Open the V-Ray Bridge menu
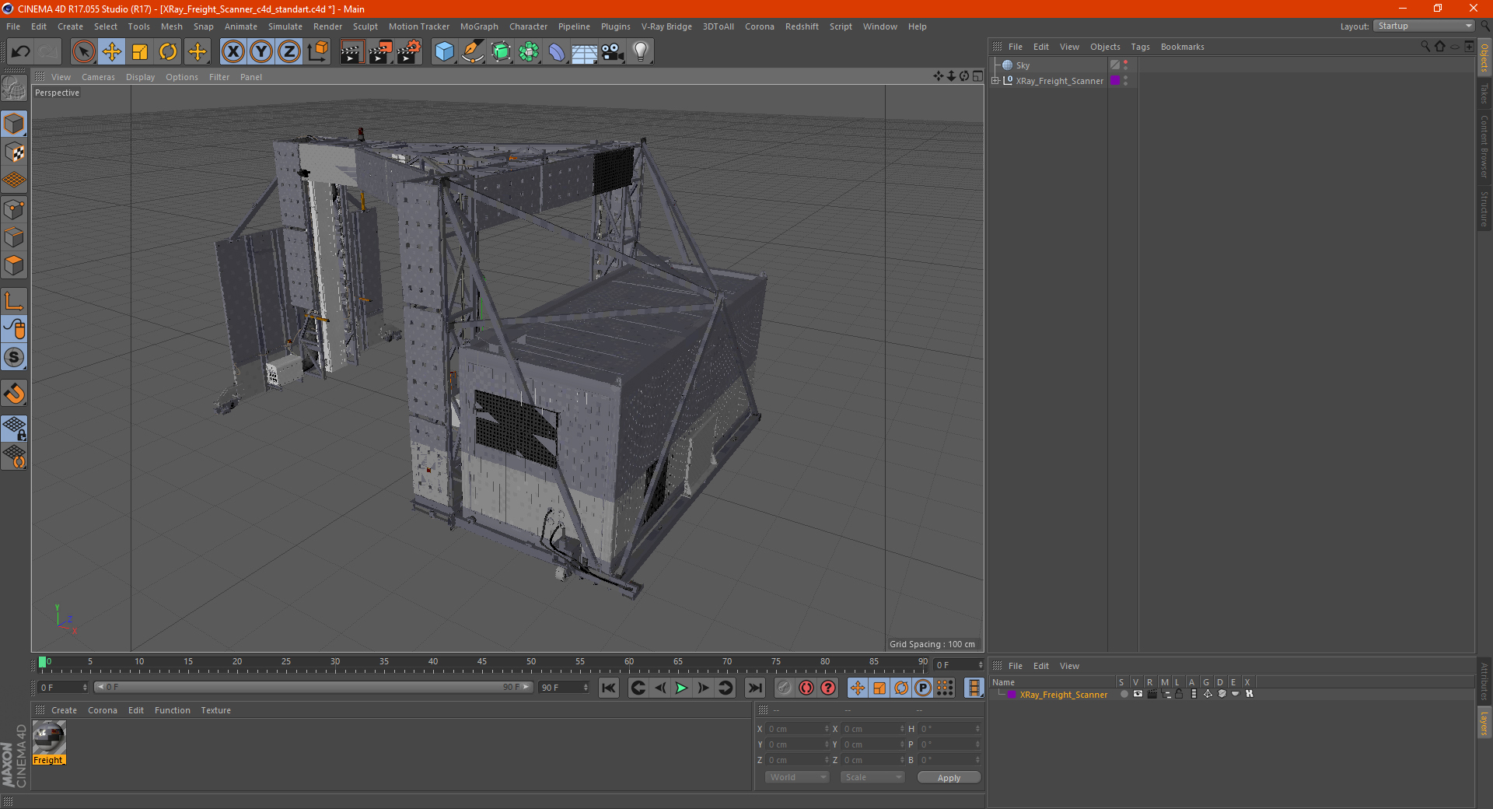 pos(666,26)
